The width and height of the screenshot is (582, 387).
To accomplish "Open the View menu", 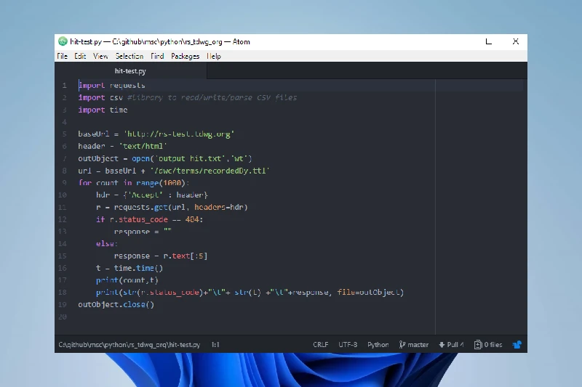I will click(100, 56).
